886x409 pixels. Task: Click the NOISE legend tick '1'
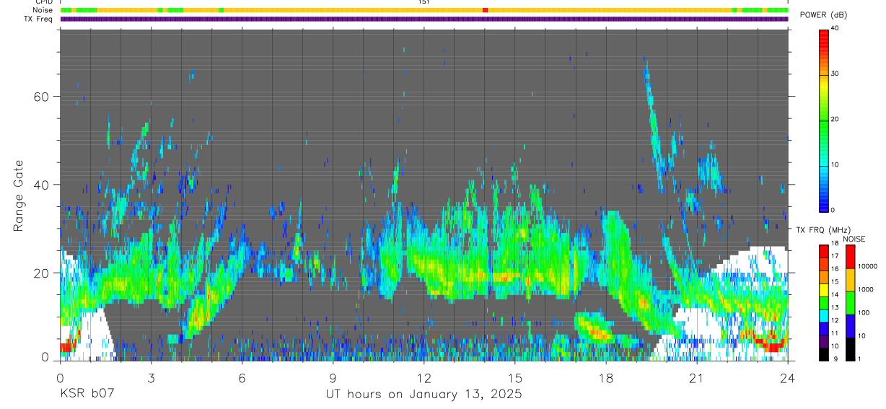point(860,359)
